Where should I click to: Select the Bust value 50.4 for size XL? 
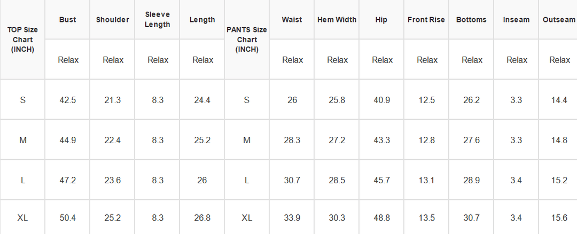[x=67, y=217]
